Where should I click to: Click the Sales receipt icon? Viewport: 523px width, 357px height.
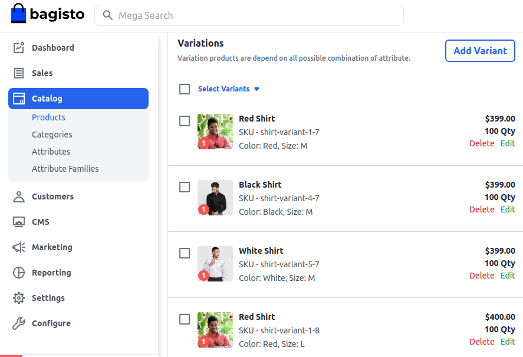click(19, 73)
